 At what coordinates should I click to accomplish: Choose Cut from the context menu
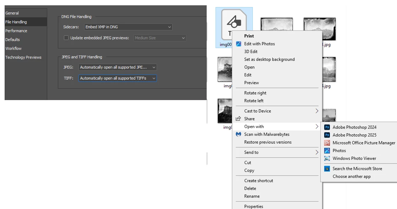pyautogui.click(x=277, y=163)
